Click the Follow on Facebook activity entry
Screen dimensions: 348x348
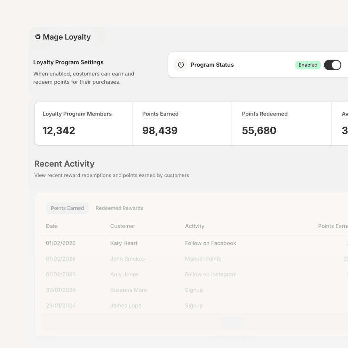pyautogui.click(x=211, y=243)
